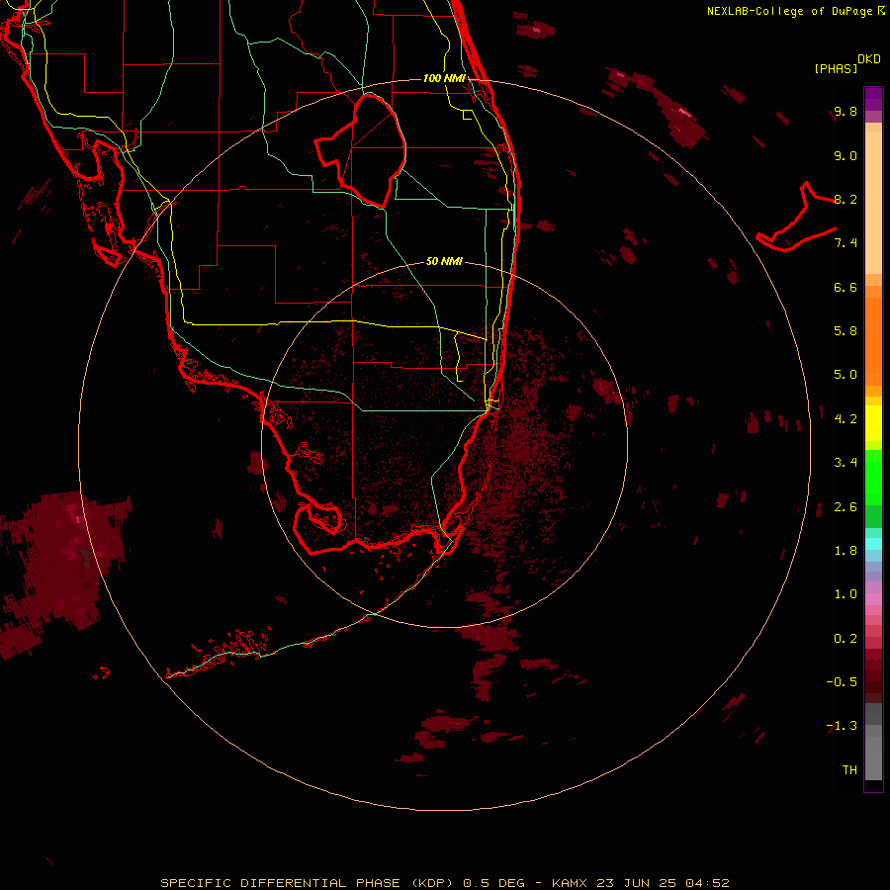The width and height of the screenshot is (890, 890).
Task: Click the DKD label above the color scale
Action: pos(869,59)
